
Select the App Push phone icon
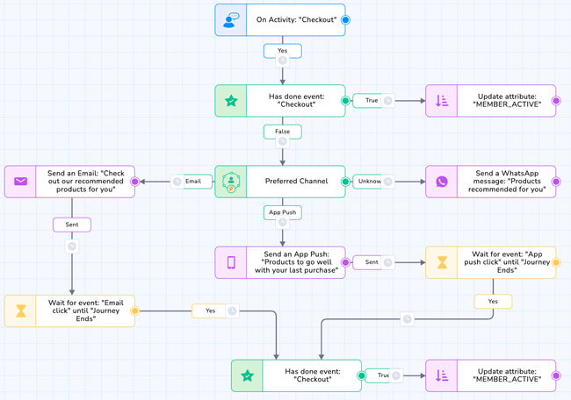coord(231,262)
